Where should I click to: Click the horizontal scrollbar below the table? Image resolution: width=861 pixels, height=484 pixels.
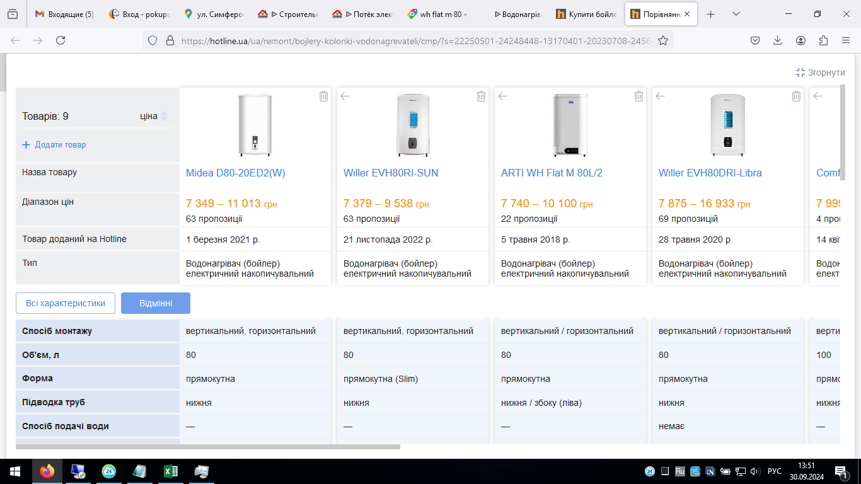pyautogui.click(x=208, y=447)
